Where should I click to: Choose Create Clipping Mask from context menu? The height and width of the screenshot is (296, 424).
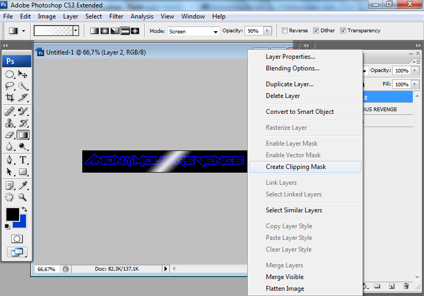pyautogui.click(x=305, y=167)
